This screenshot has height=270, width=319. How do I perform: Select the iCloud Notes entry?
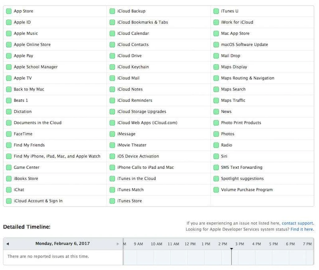point(130,89)
